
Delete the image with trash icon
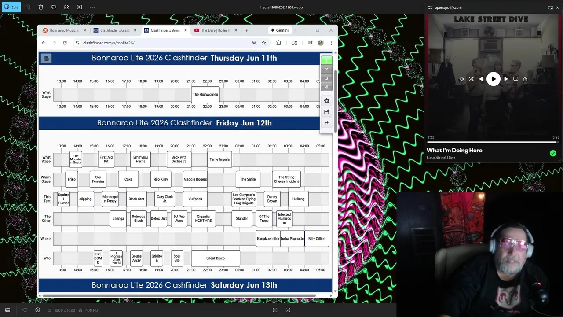pos(40,7)
